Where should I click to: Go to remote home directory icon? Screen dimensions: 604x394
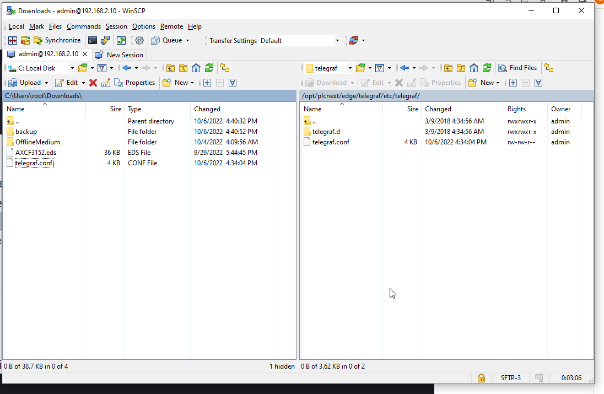tap(474, 68)
